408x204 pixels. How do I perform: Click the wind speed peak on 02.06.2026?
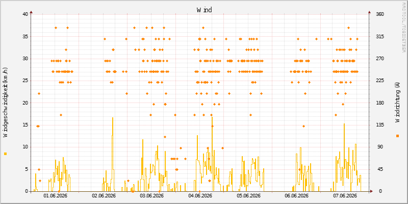click(113, 118)
